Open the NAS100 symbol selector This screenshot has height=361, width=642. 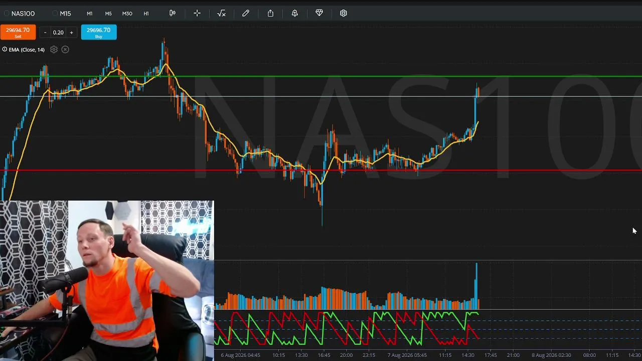click(x=20, y=14)
